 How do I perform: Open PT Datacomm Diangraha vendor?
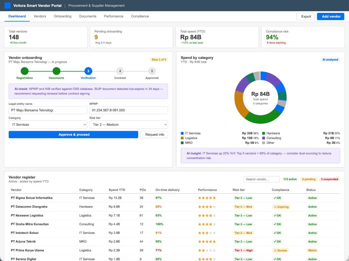29,207
